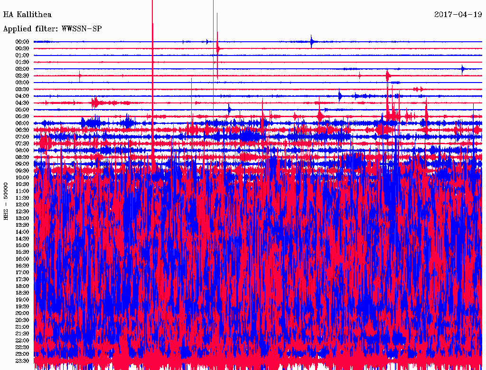Select the 02:30 time label
The width and height of the screenshot is (486, 370).
point(22,75)
